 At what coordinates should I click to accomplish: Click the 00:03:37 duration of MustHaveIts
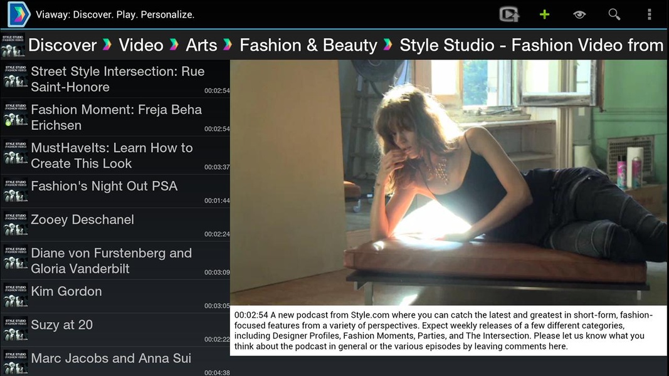(217, 167)
